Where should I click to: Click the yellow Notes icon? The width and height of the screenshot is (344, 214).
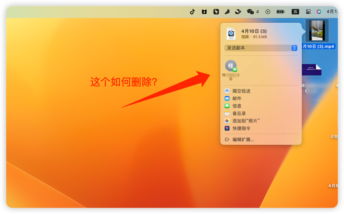[227, 113]
